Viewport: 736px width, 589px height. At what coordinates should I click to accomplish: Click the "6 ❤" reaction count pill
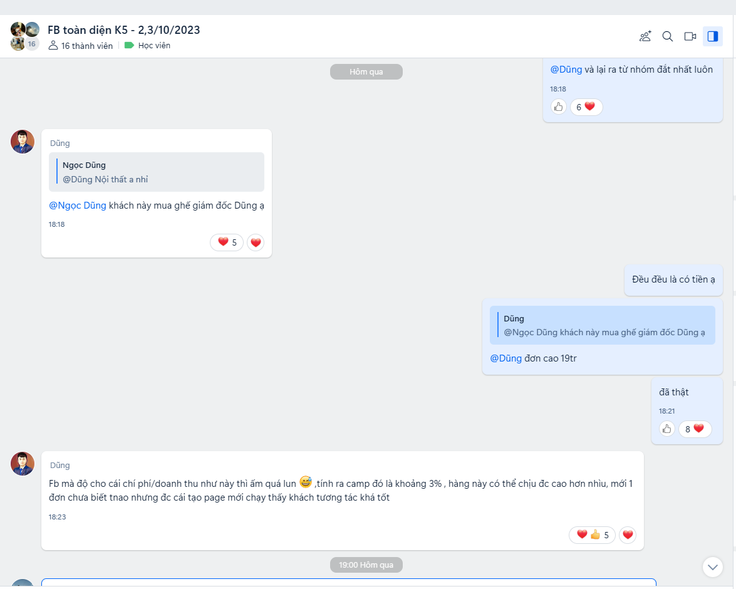tap(586, 107)
